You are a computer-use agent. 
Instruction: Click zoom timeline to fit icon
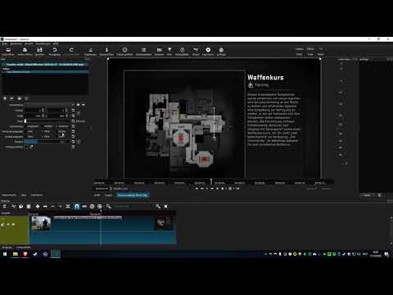[165, 206]
